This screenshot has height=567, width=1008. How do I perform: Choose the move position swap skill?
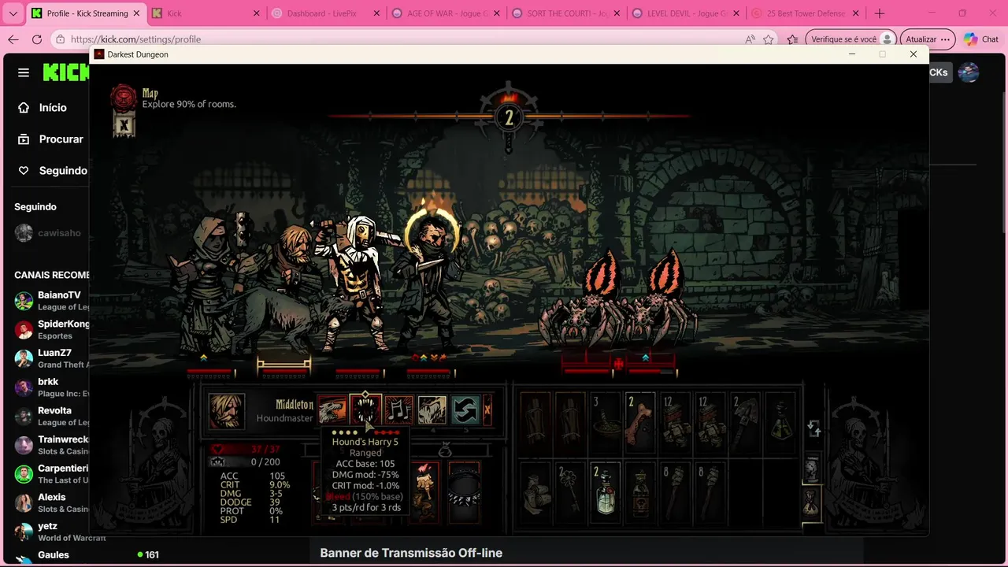pos(465,410)
